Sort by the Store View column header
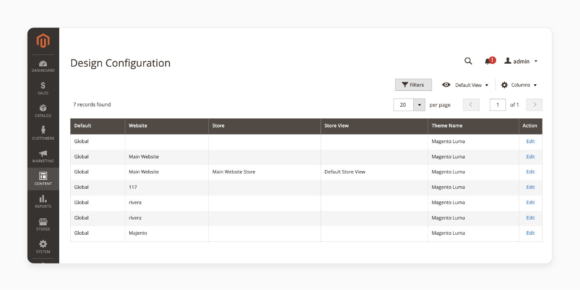This screenshot has width=580, height=290. pos(374,126)
